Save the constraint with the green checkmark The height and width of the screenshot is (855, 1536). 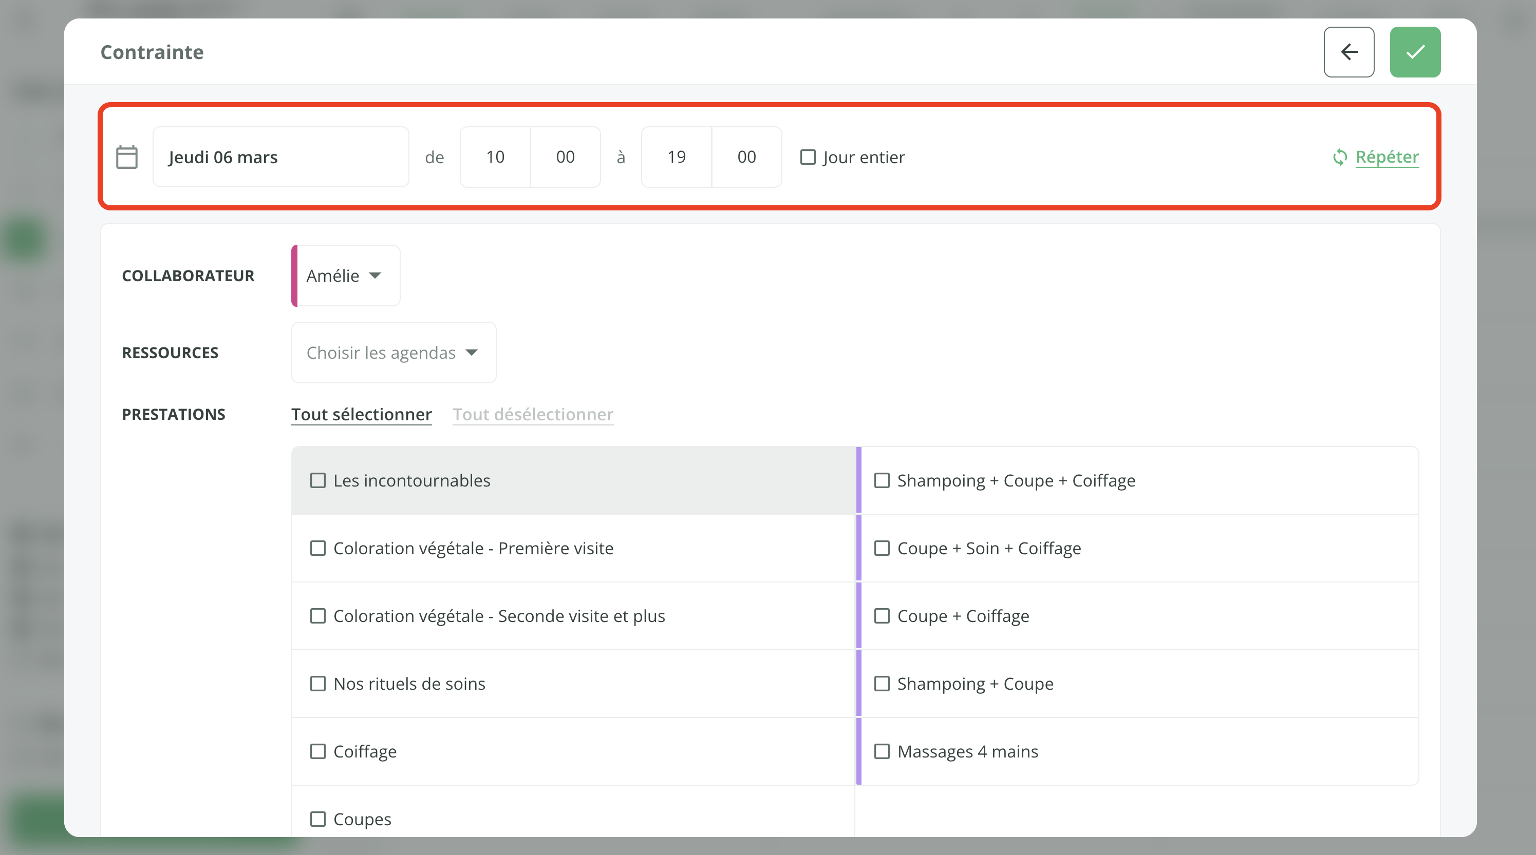pyautogui.click(x=1415, y=52)
